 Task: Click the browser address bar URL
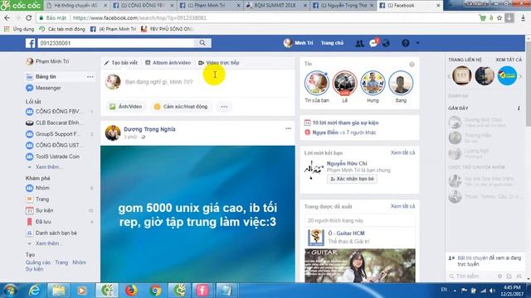coord(139,18)
